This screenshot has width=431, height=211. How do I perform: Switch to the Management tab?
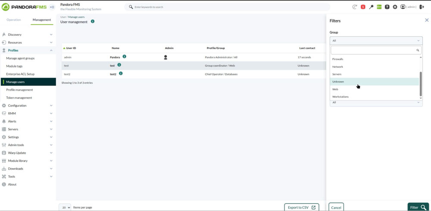pyautogui.click(x=42, y=20)
